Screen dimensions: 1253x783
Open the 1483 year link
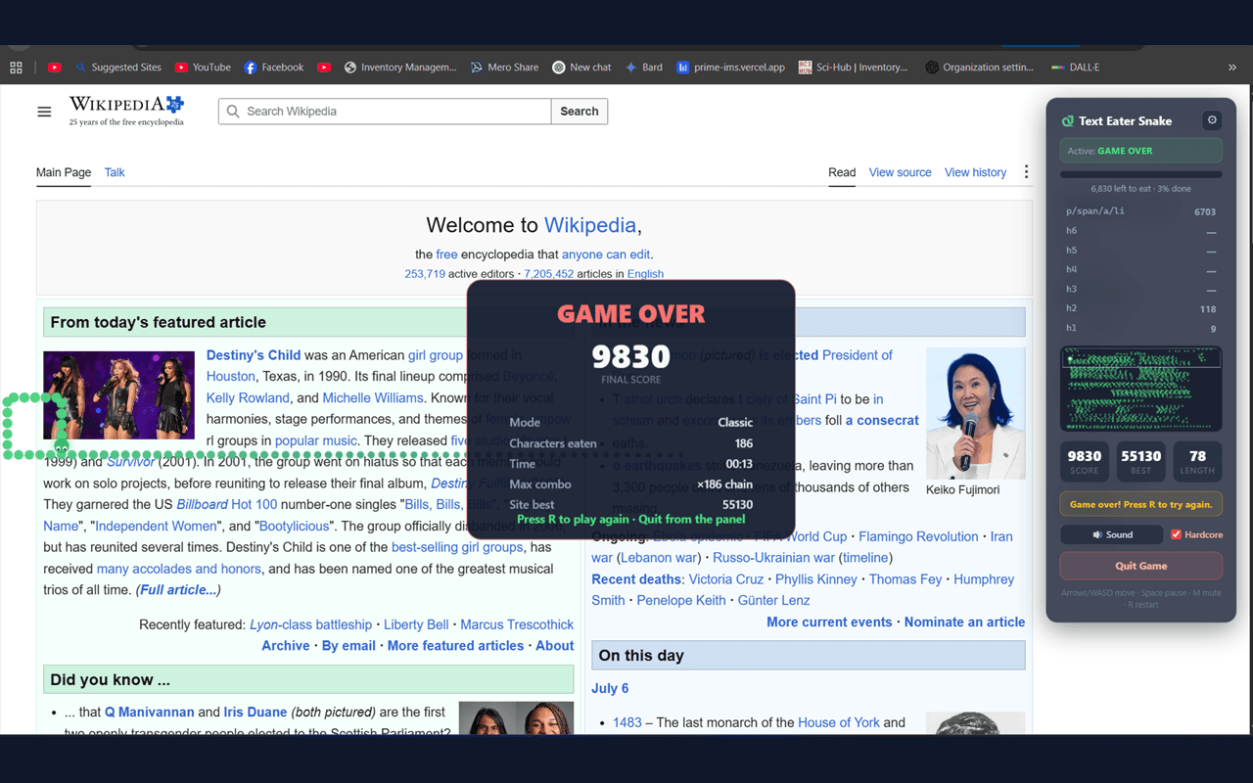(627, 722)
